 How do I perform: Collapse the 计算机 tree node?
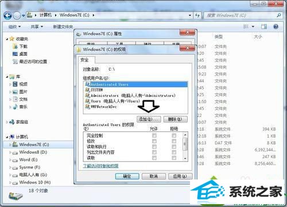tap(7, 137)
